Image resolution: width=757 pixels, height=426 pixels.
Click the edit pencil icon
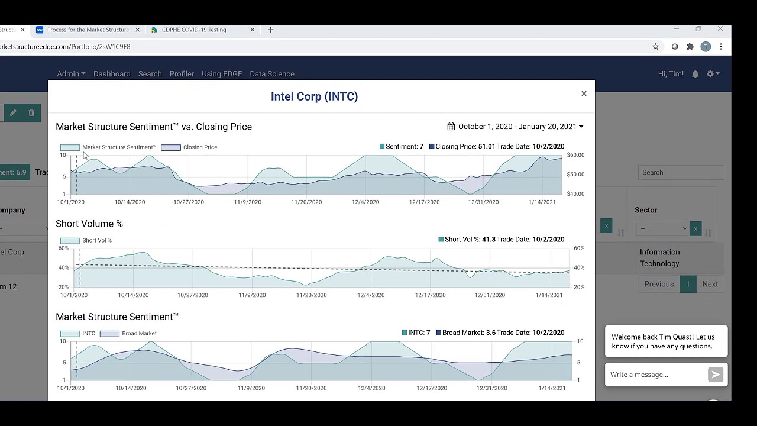pyautogui.click(x=13, y=112)
